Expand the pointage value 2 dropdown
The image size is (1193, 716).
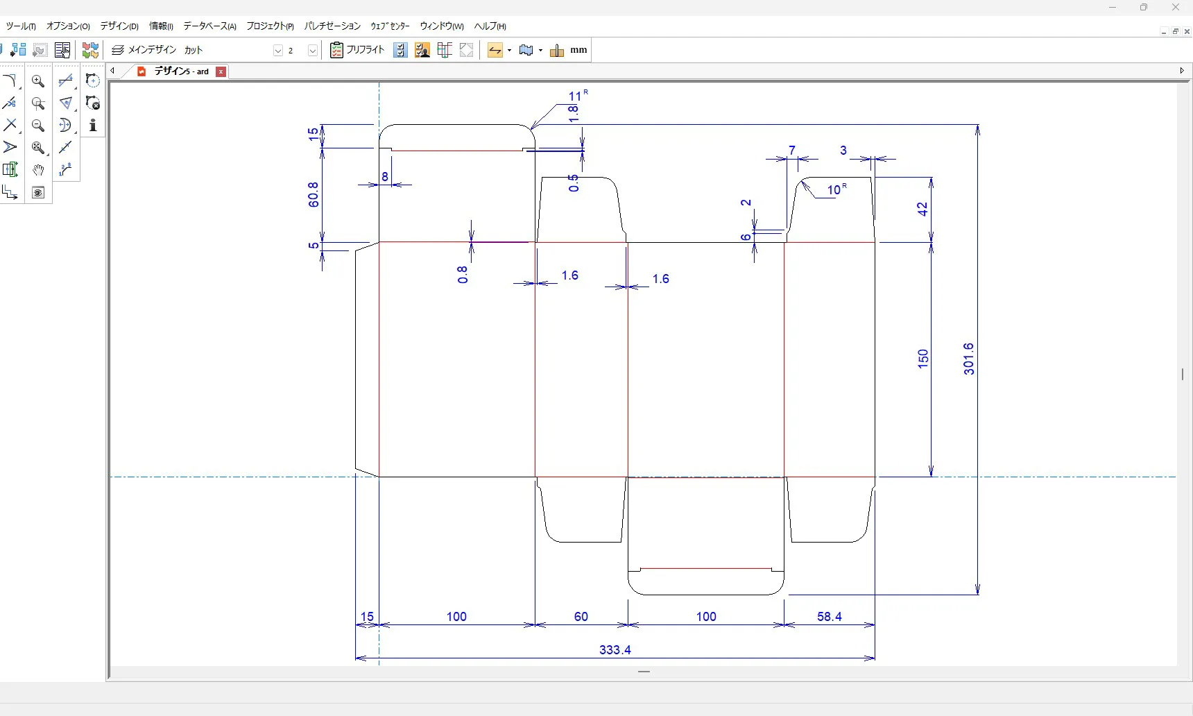(313, 51)
